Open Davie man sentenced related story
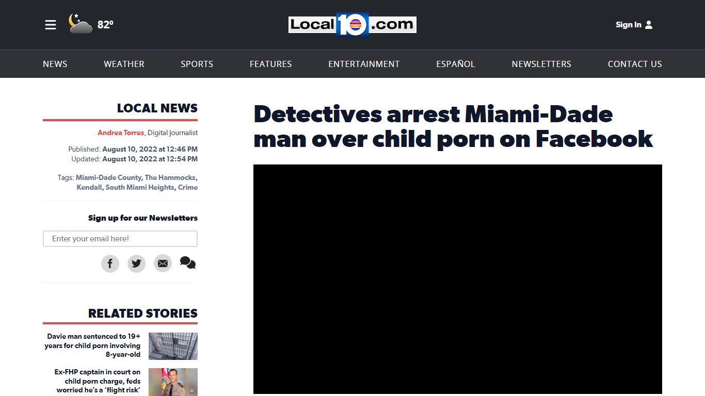 coord(92,345)
